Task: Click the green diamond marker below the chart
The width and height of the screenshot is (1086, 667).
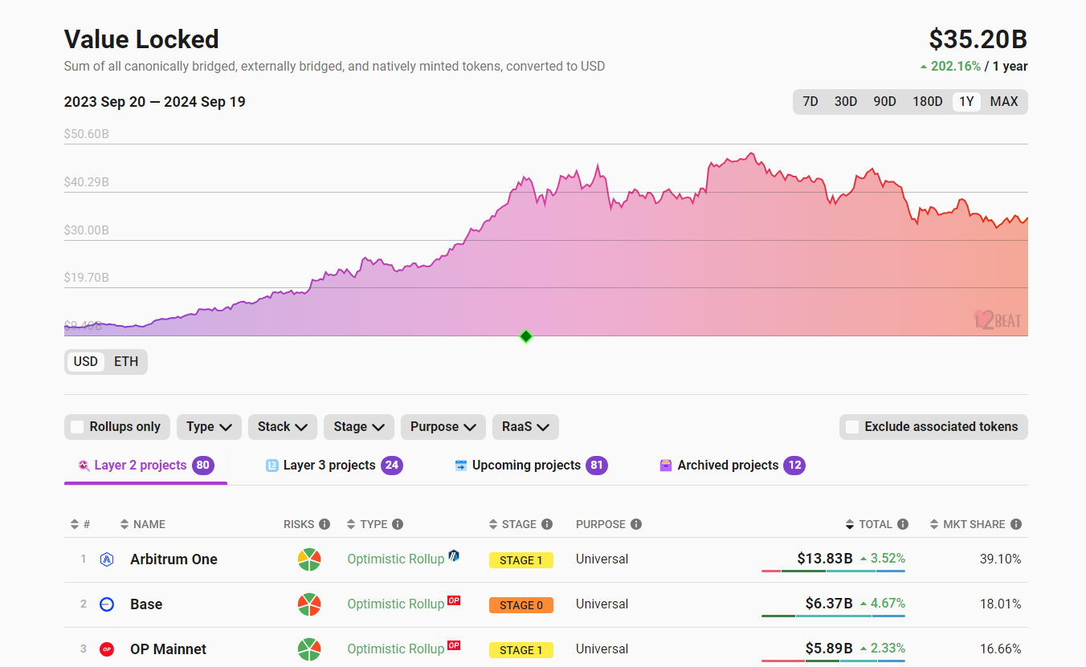Action: point(525,336)
